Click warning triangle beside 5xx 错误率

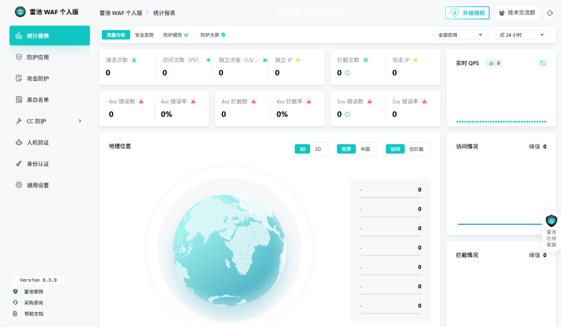(424, 101)
